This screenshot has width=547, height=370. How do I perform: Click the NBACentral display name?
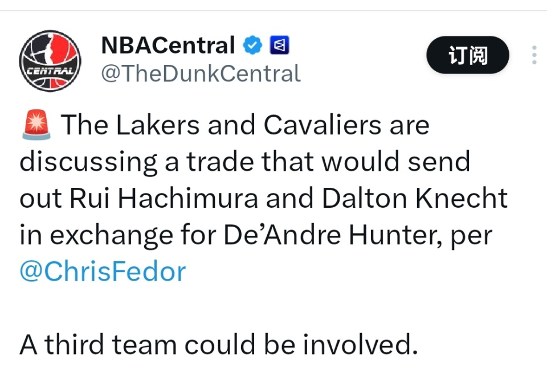coord(168,45)
